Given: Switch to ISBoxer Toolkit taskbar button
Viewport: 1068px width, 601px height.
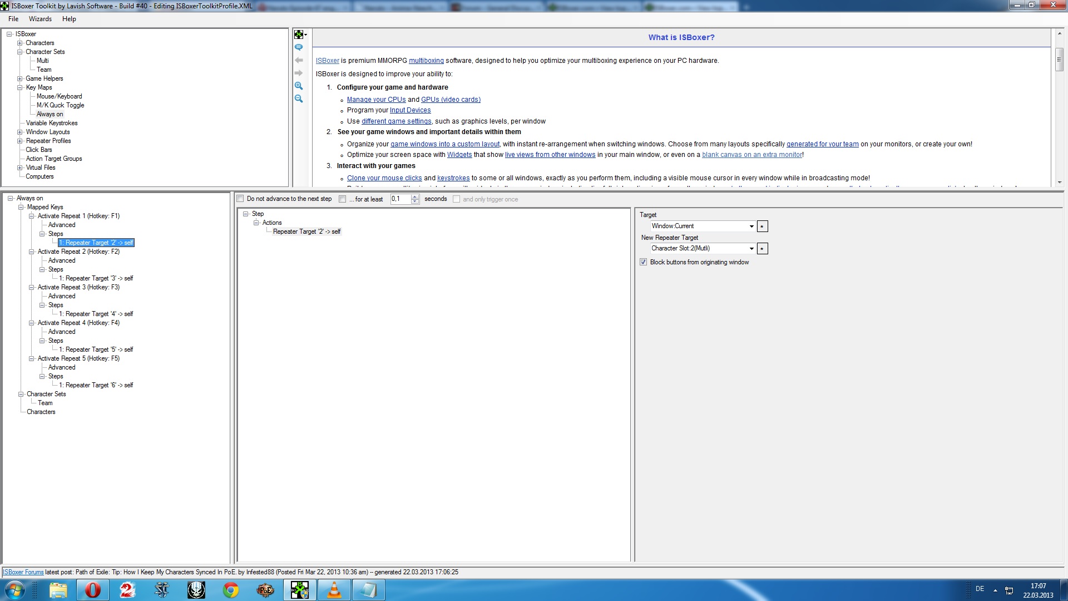Looking at the screenshot, I should (300, 590).
